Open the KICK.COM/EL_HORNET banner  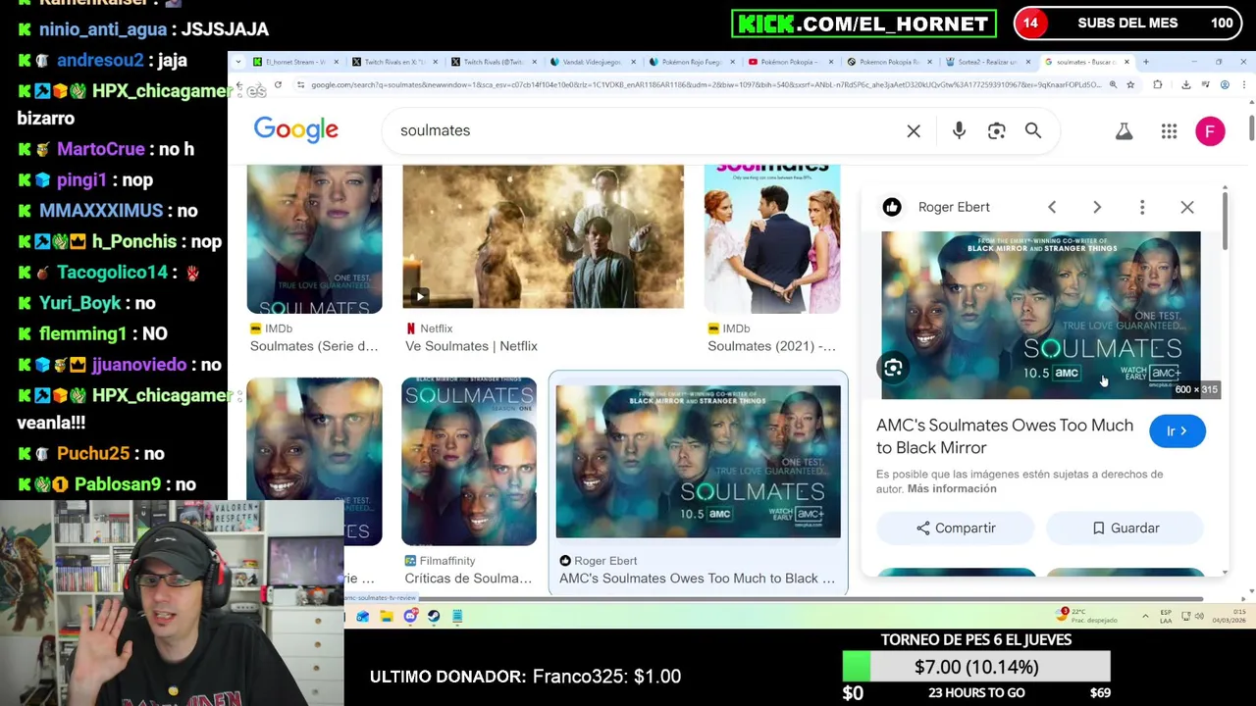point(863,24)
